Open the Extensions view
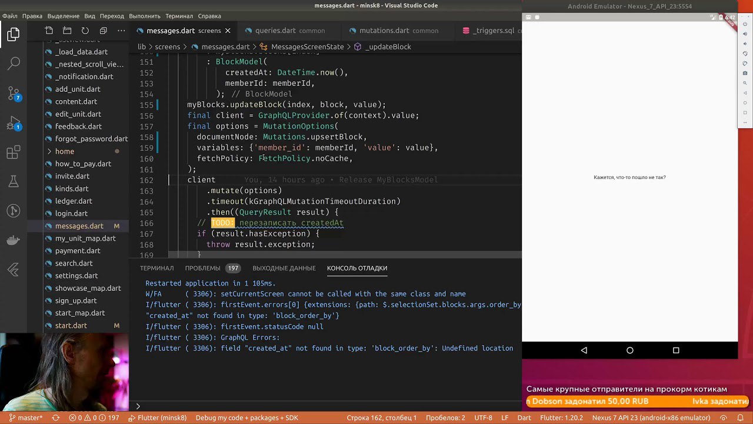The width and height of the screenshot is (753, 424). click(14, 153)
